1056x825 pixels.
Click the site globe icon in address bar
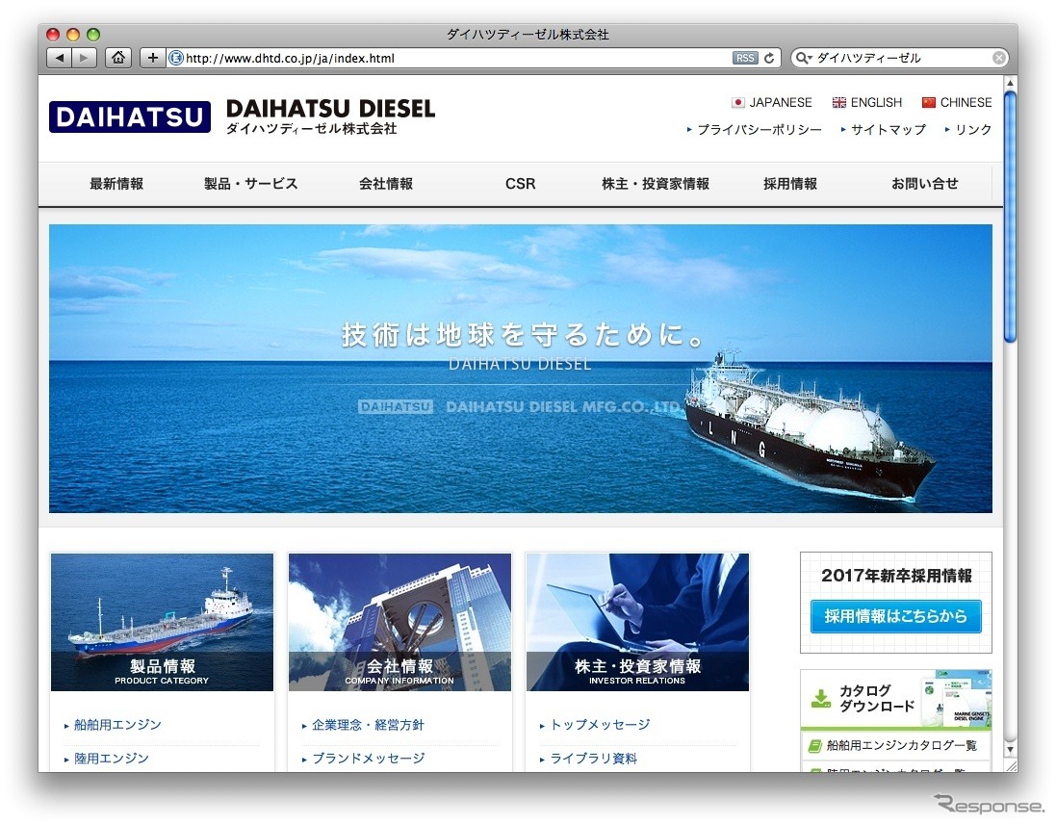pyautogui.click(x=176, y=58)
